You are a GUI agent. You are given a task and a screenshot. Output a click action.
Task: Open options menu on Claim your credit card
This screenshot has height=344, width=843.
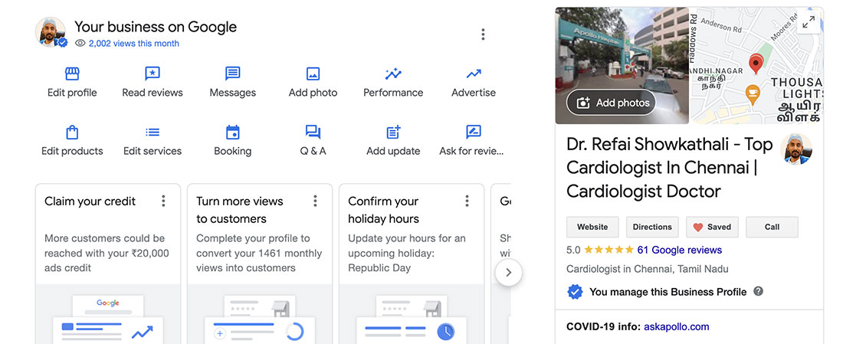[x=163, y=201]
